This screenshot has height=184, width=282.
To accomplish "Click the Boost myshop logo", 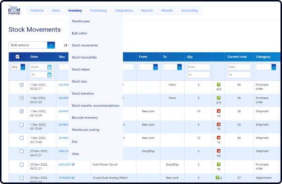I will pos(14,10).
